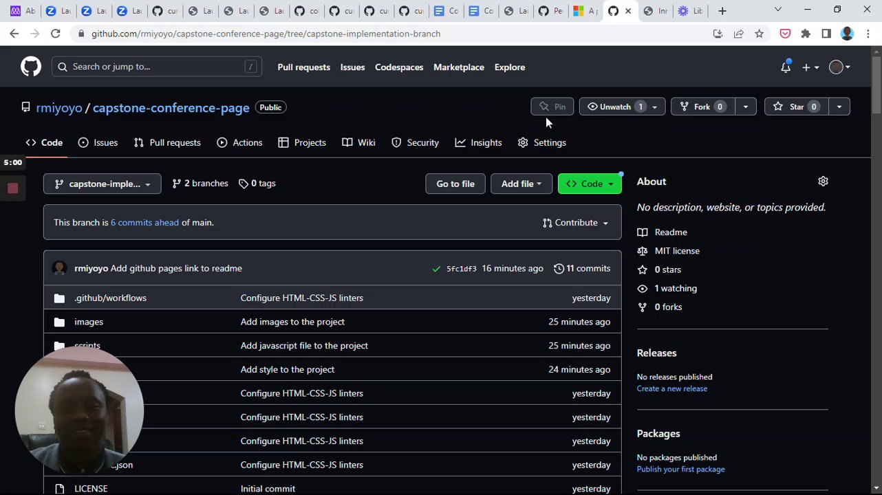
Task: Open the 6 commits ahead link
Action: click(144, 223)
